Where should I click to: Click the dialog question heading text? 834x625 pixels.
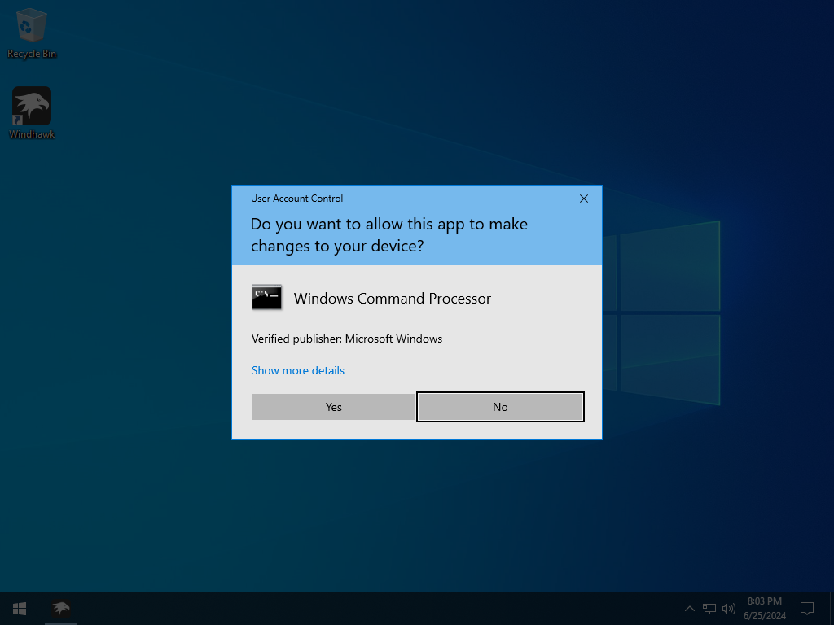point(388,235)
